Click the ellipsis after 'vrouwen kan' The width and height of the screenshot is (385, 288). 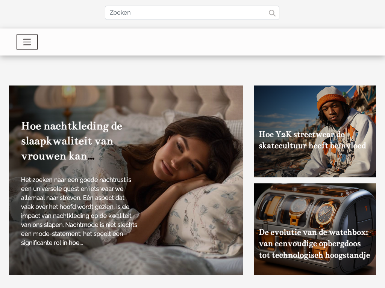(91, 157)
